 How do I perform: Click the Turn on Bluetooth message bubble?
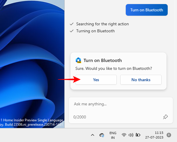pos(147,10)
